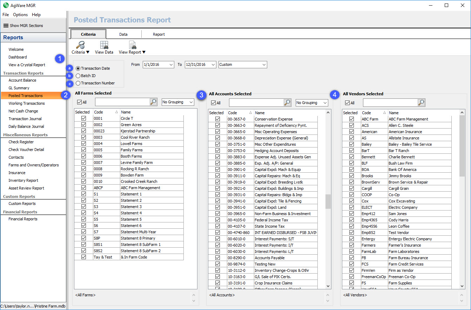The height and width of the screenshot is (310, 471).
Task: Click the accounts list vertical scrollbar thumb
Action: point(328,201)
